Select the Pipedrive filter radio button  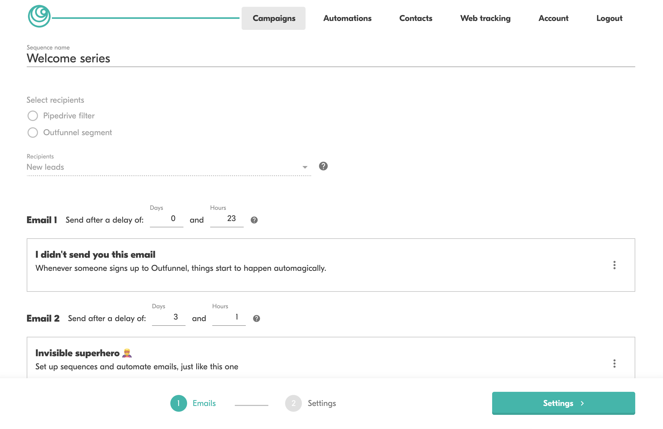32,115
